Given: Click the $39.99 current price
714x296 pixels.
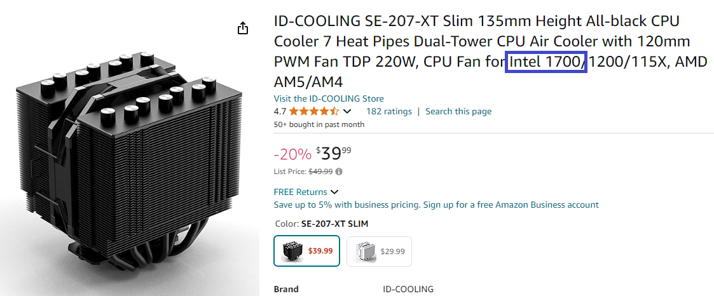Looking at the screenshot, I should point(333,153).
